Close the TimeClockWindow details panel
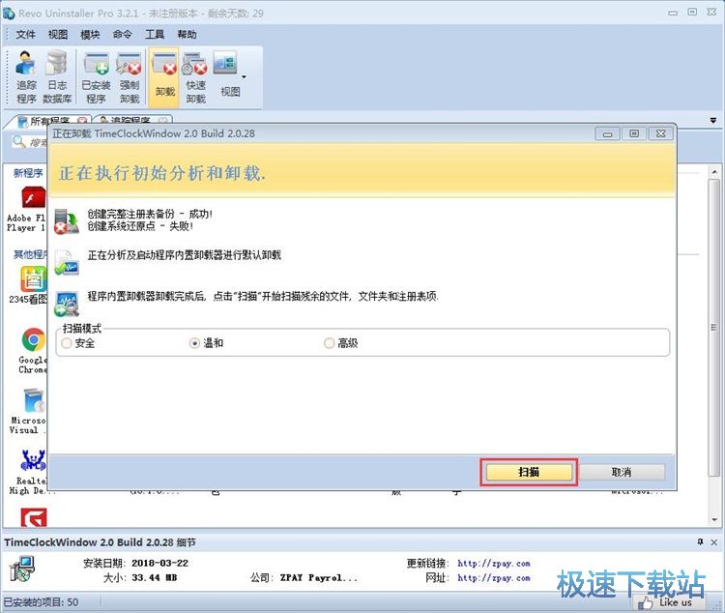Screen dimensions: 725x613 click(714, 541)
